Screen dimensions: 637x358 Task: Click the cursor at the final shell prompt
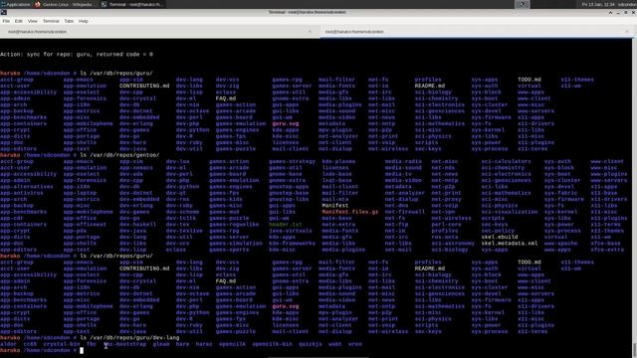pyautogui.click(x=82, y=350)
